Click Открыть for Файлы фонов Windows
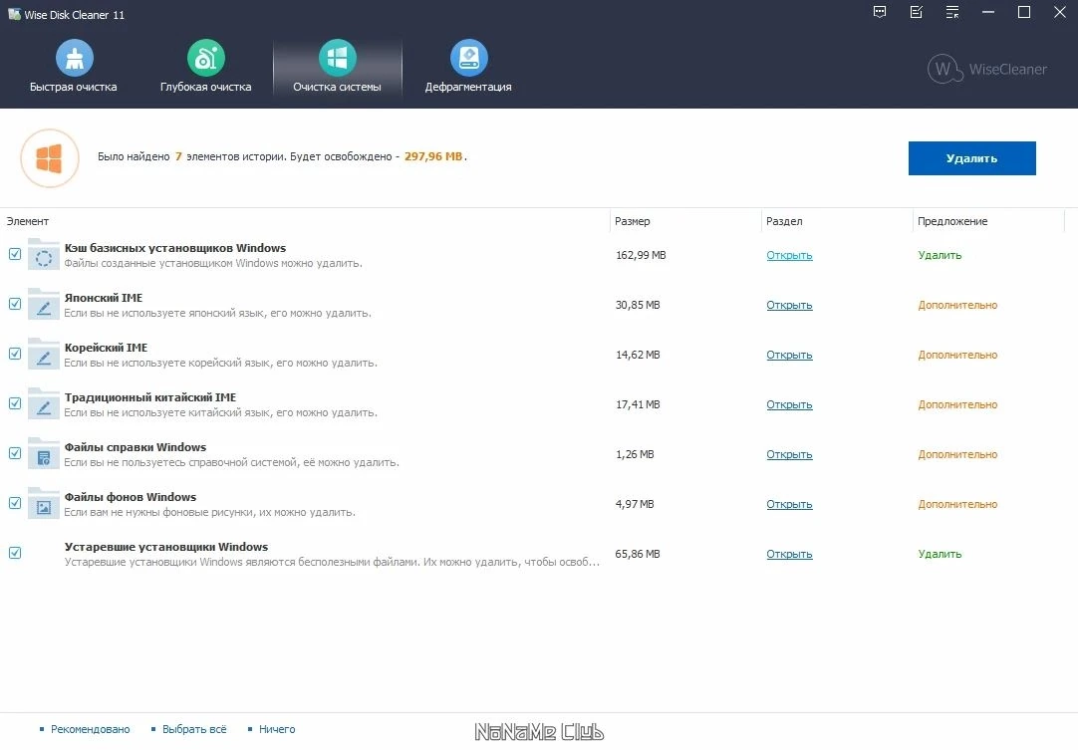This screenshot has width=1078, height=750. [x=789, y=505]
